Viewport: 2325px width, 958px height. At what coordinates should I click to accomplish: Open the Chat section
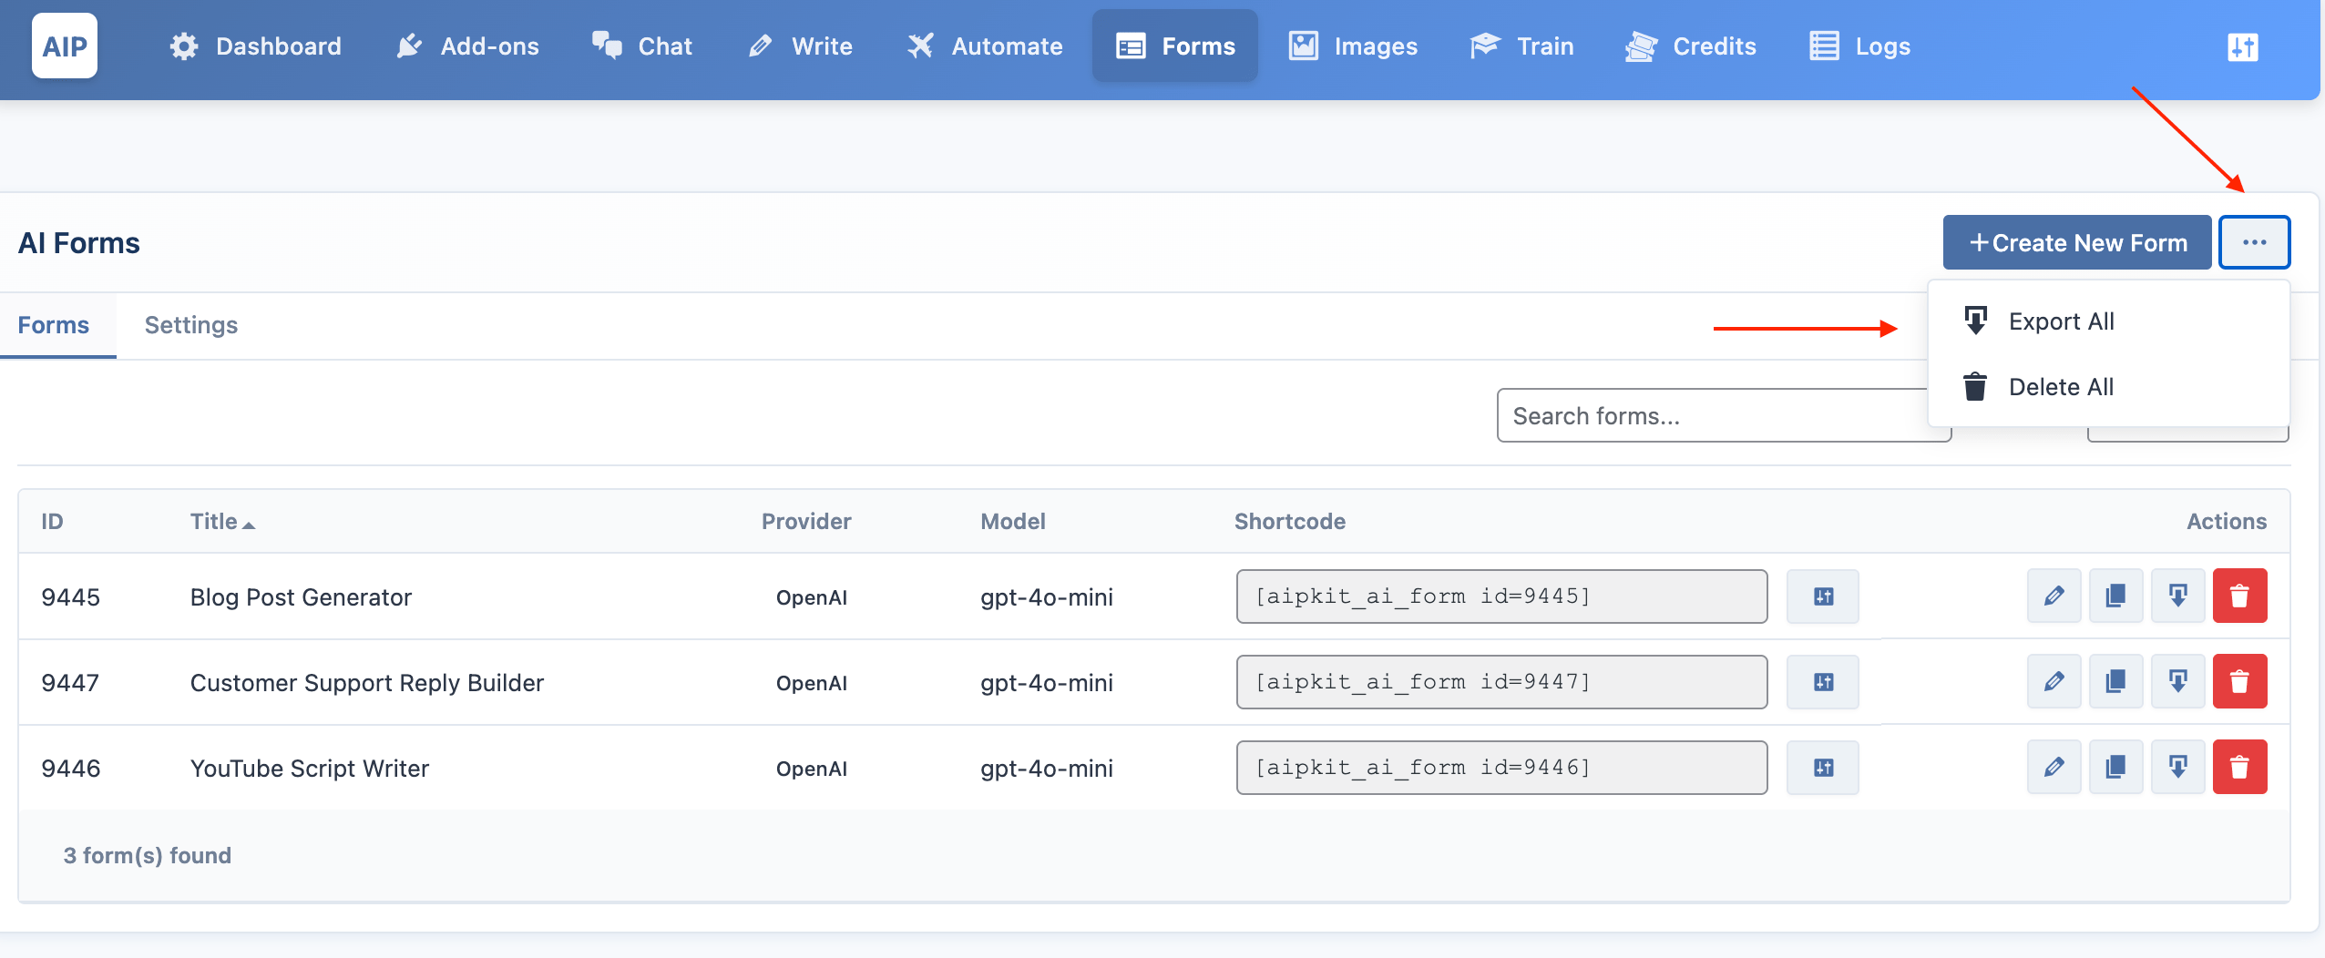click(x=642, y=46)
